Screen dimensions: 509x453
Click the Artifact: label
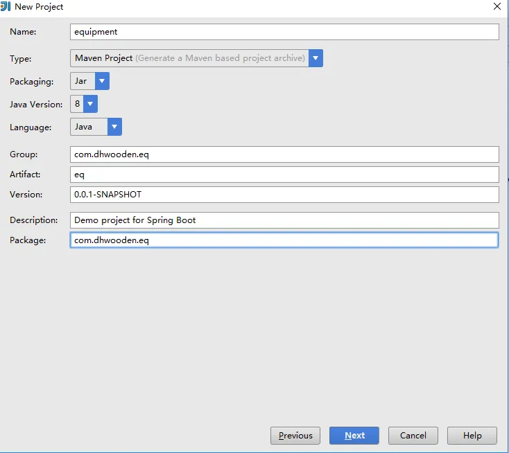(25, 175)
